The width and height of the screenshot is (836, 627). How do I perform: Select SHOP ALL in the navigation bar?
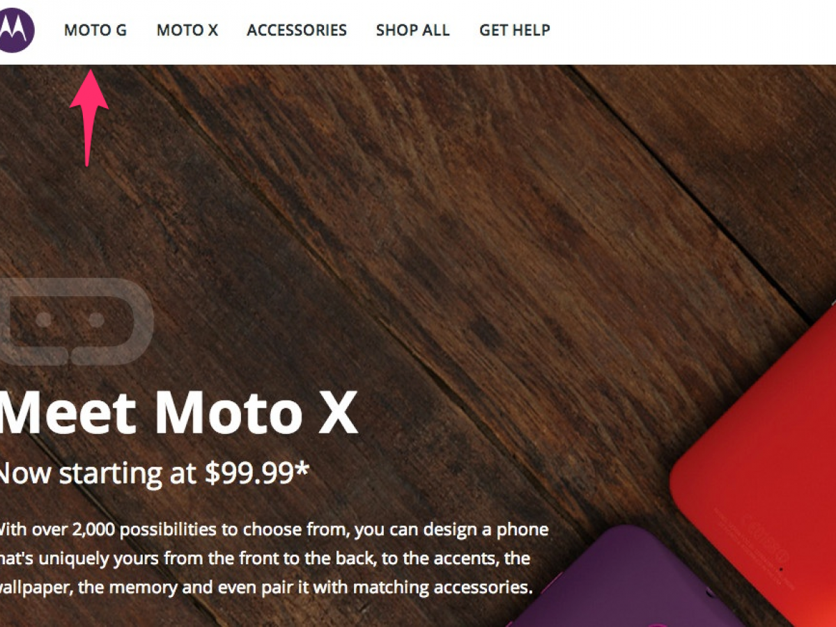tap(413, 30)
